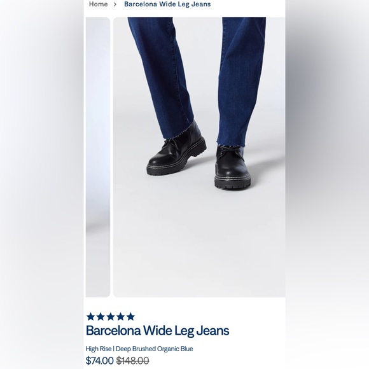This screenshot has height=369, width=369.
Task: Click the crossed-out $148.00 original price
Action: (x=133, y=360)
